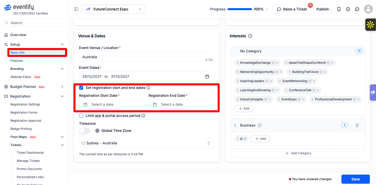Expand the Branding submenu

62,69
